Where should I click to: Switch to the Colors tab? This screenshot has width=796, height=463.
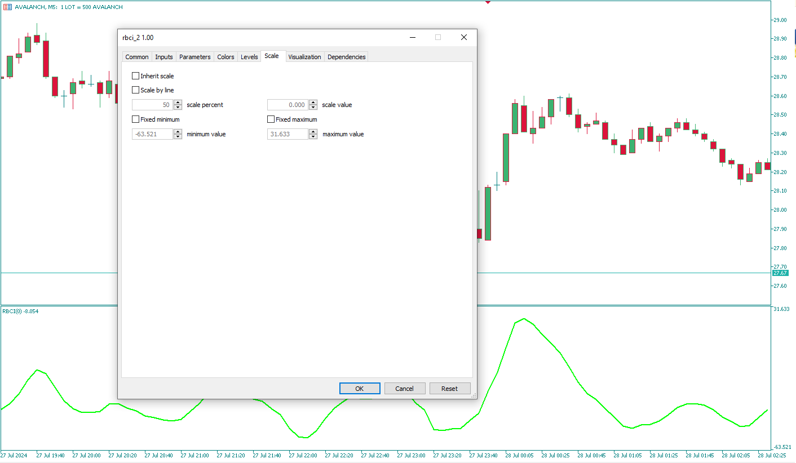[x=225, y=57]
